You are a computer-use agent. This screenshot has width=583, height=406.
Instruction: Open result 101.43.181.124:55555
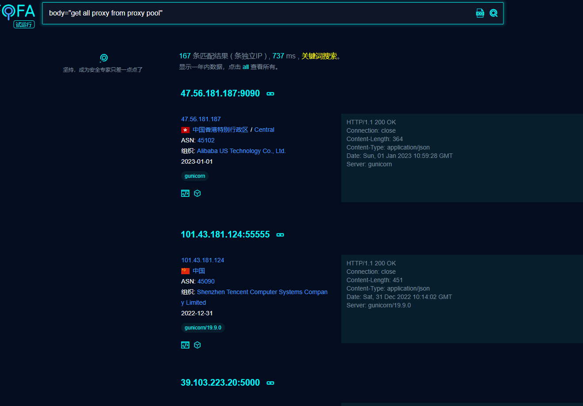pyautogui.click(x=225, y=234)
